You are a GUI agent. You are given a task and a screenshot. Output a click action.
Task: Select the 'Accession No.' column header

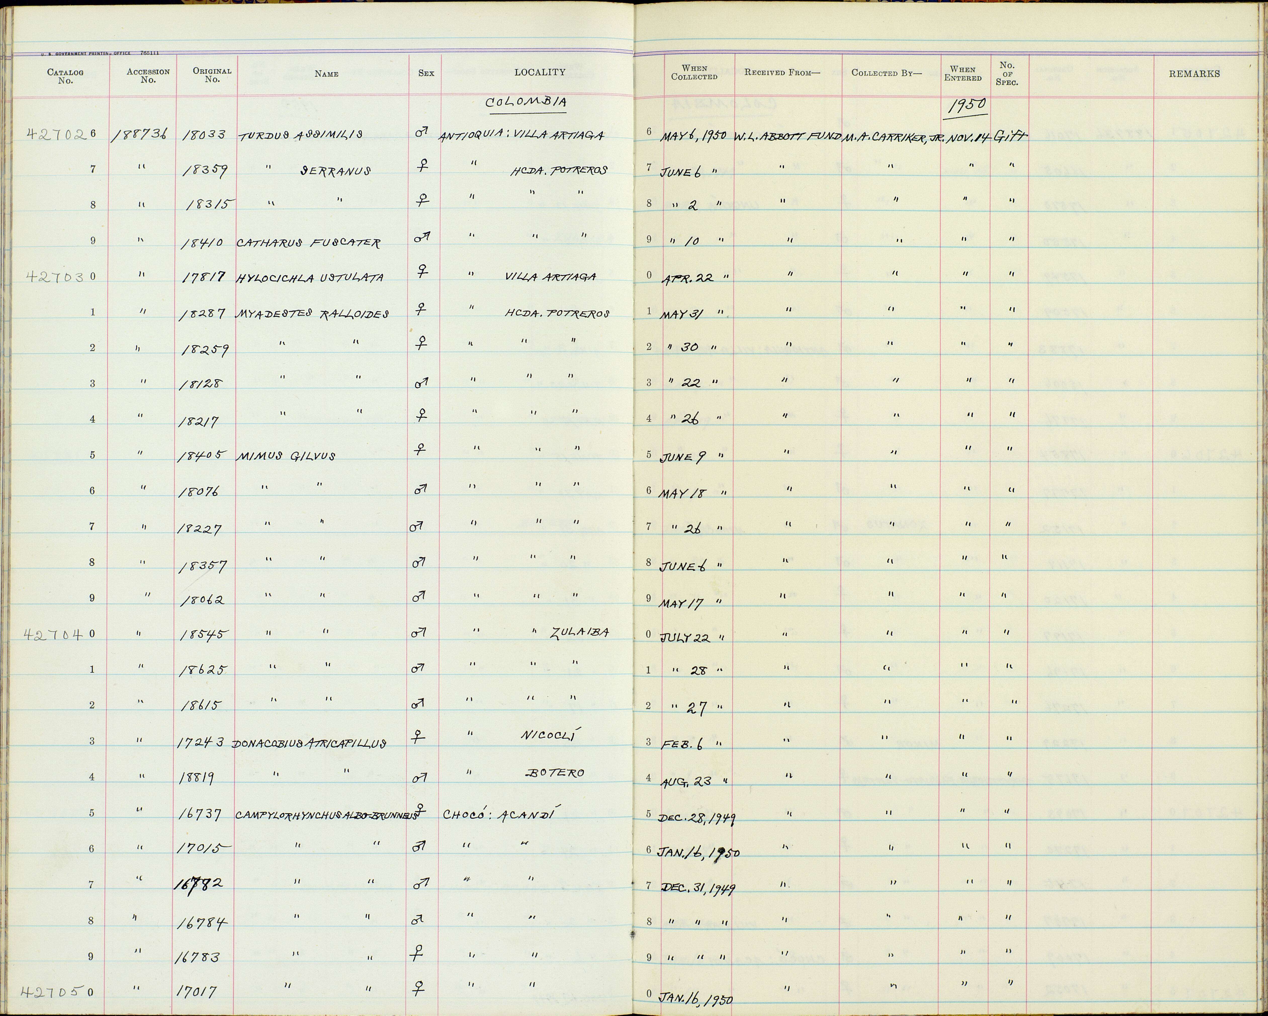[x=148, y=76]
